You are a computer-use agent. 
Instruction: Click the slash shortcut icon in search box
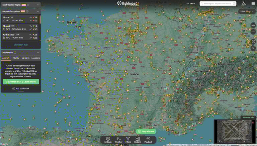234,3
